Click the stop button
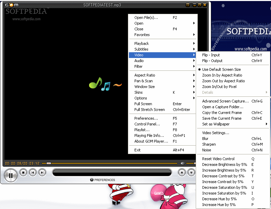 coord(23,172)
